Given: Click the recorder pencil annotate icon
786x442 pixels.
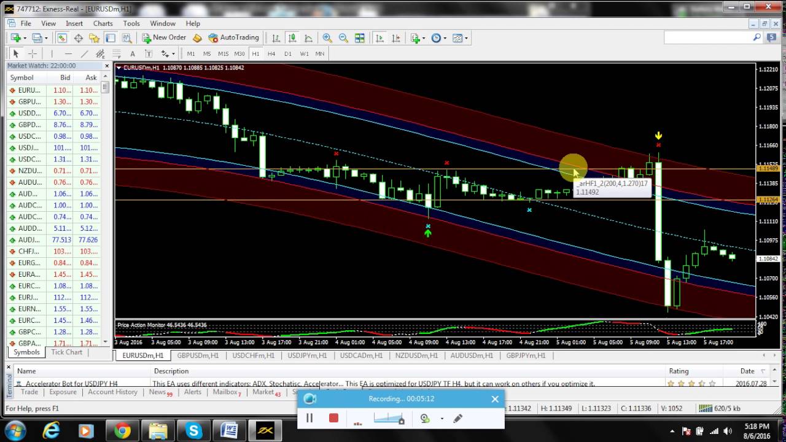Looking at the screenshot, I should 457,419.
